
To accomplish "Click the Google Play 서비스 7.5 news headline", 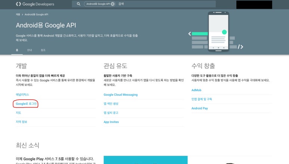I will click(55, 159).
